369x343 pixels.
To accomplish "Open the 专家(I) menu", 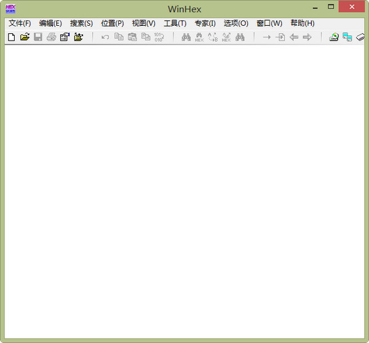I will [x=205, y=23].
